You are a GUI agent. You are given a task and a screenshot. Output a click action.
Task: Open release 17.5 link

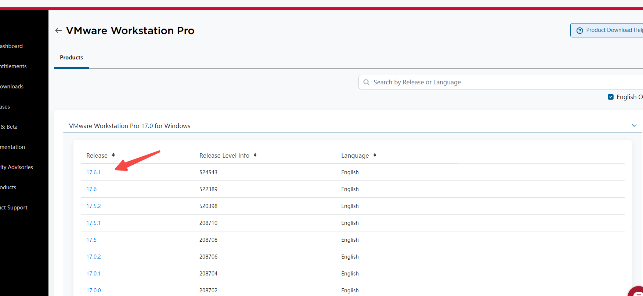[91, 240]
